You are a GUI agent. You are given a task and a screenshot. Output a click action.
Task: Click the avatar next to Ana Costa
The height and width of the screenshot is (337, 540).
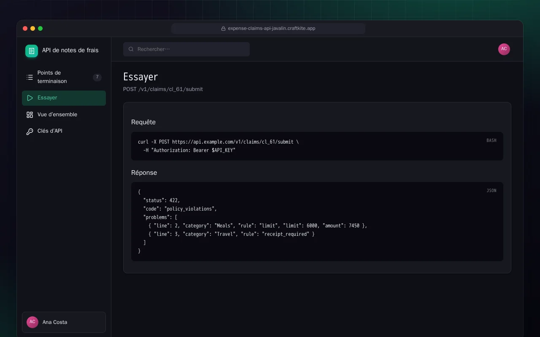click(32, 322)
